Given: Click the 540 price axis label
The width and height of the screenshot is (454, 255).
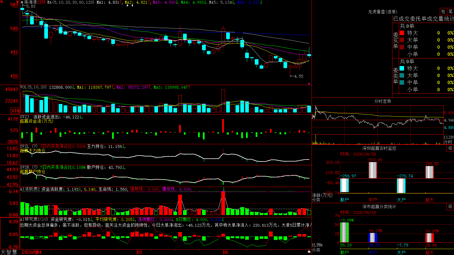Looking at the screenshot, I should tap(14, 28).
